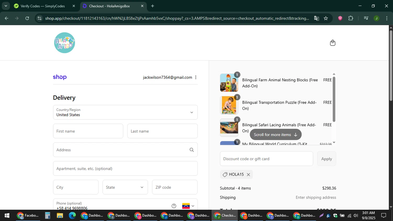Click the jackwilson7364@gmail.com email text
The height and width of the screenshot is (221, 393).
pos(167,77)
